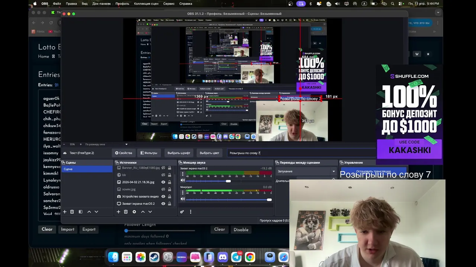Open Затухание transition dropdown

(x=306, y=171)
